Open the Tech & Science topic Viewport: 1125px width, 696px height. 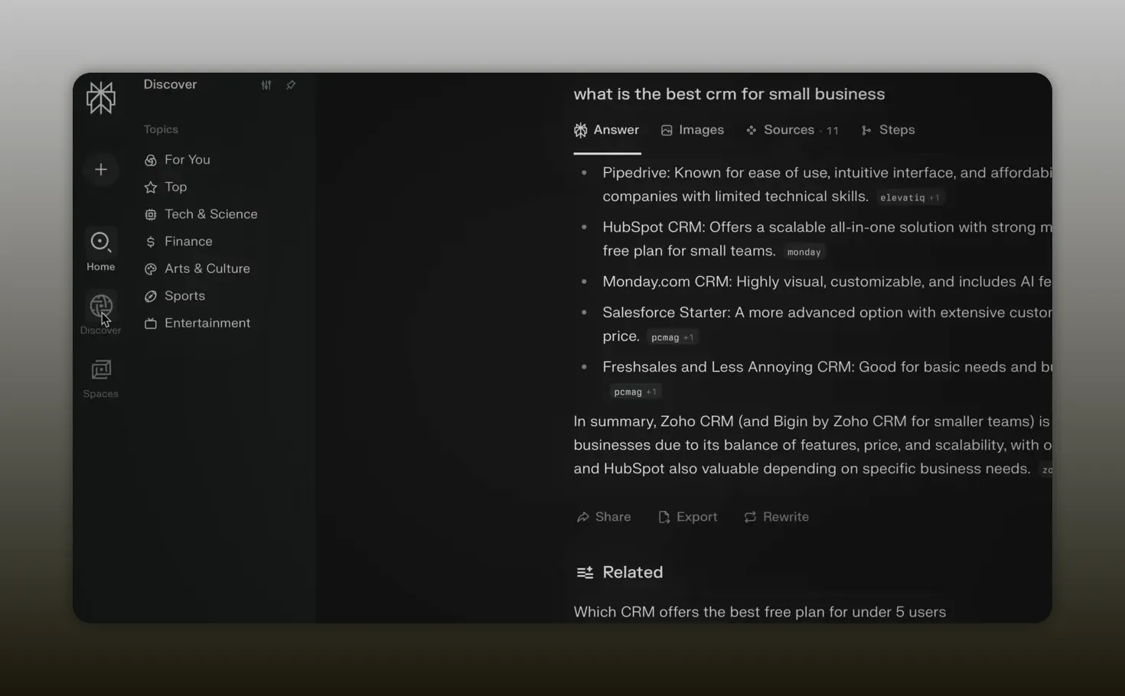tap(201, 214)
